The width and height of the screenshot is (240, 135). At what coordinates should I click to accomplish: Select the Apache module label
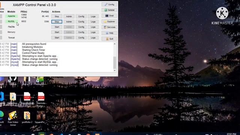12,16
